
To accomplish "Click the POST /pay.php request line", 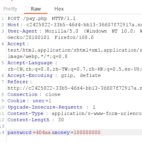I will (42, 18).
